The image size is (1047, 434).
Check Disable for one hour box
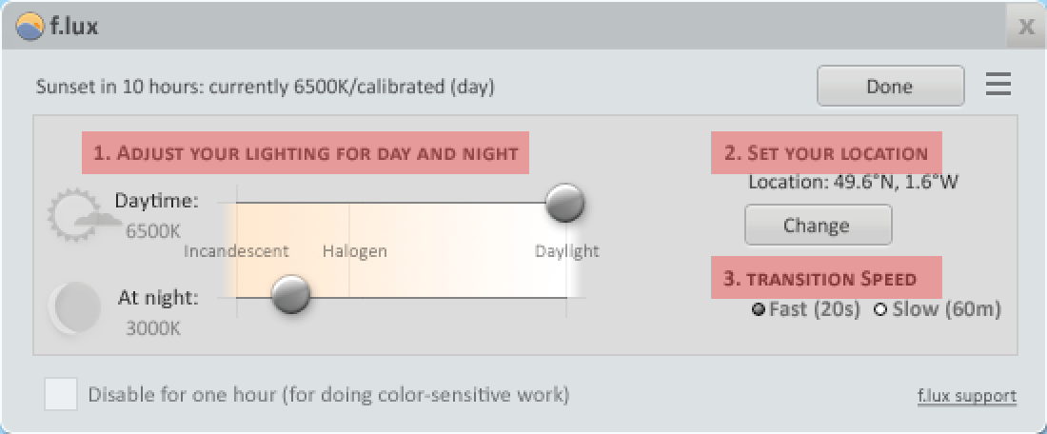[61, 394]
